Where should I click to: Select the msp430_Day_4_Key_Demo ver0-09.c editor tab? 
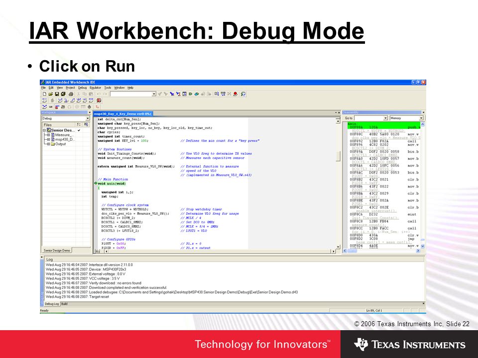click(x=123, y=114)
